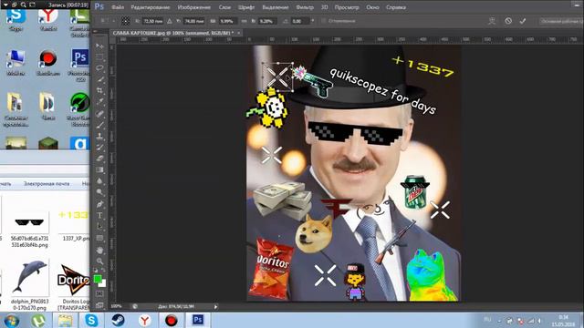Select the Path Selection tool
The width and height of the screenshot is (584, 328).
tap(99, 227)
